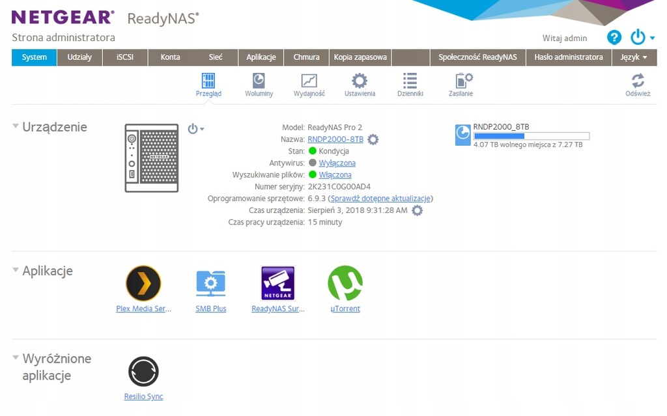Switch to the Udziały tab

click(x=79, y=57)
